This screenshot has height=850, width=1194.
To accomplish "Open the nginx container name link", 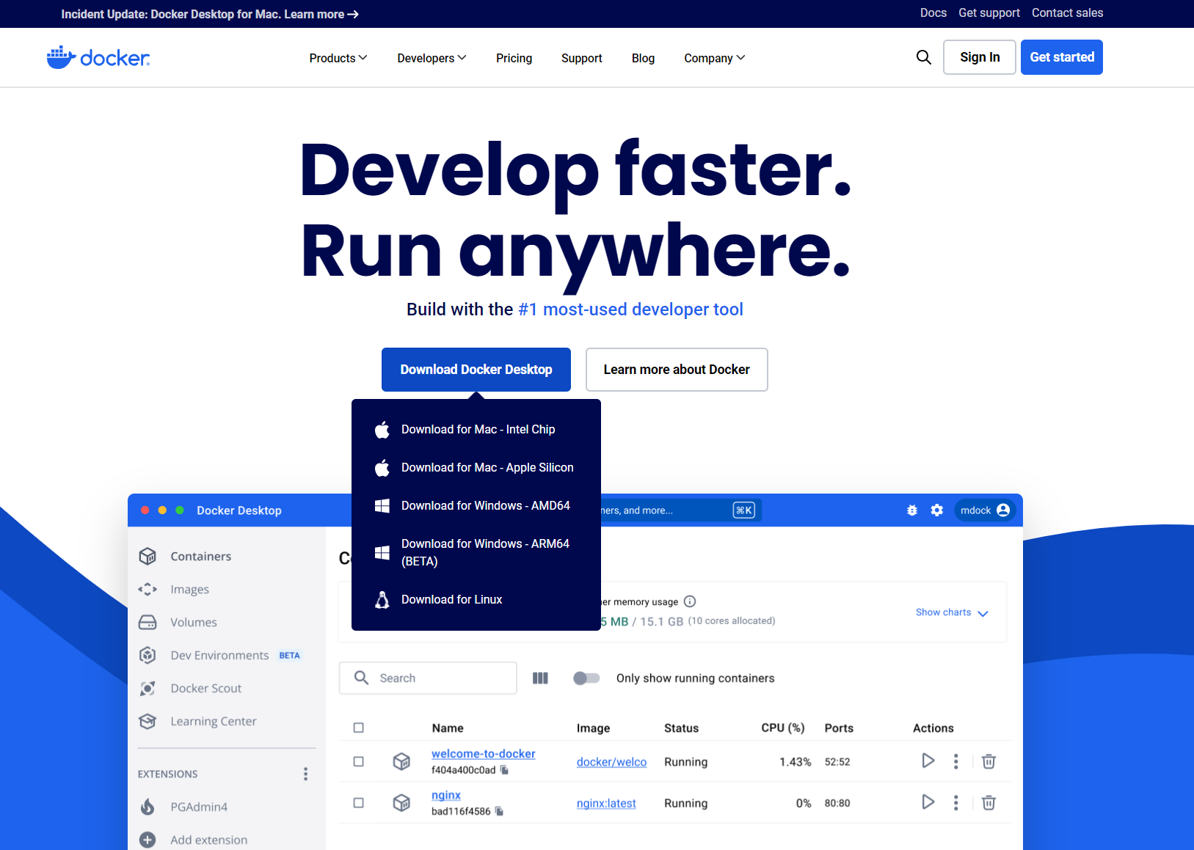I will pyautogui.click(x=446, y=795).
